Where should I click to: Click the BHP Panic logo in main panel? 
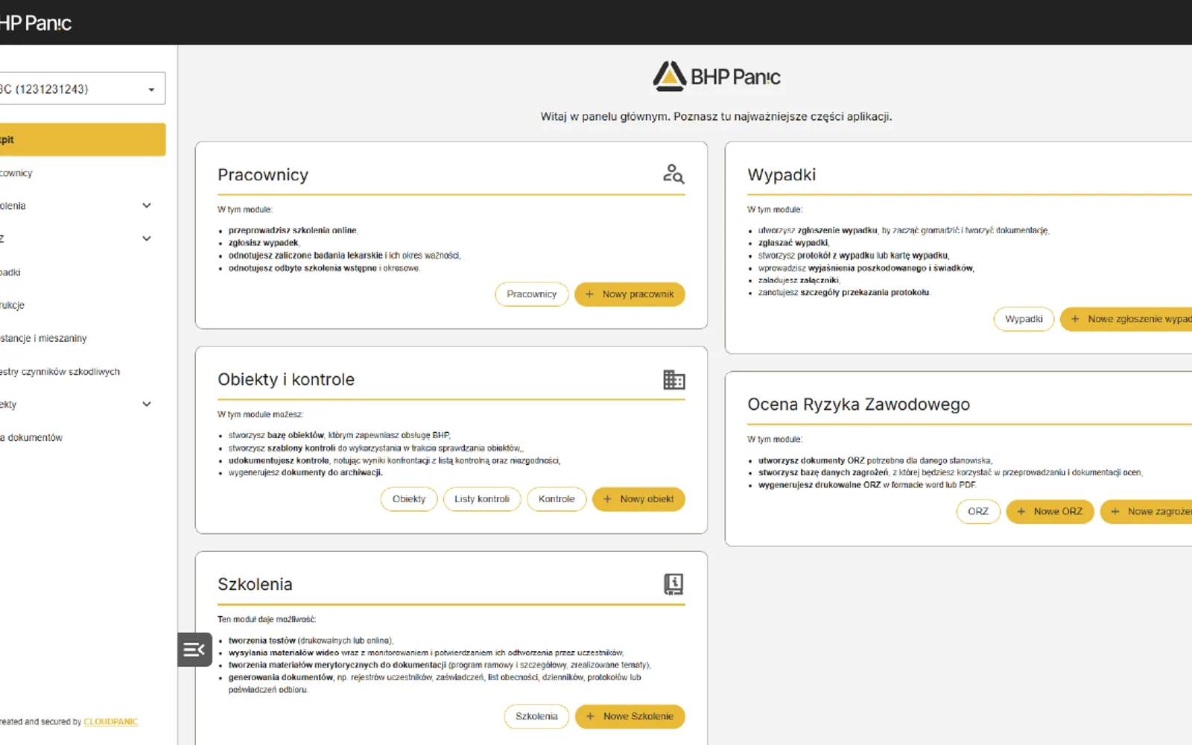(x=717, y=77)
